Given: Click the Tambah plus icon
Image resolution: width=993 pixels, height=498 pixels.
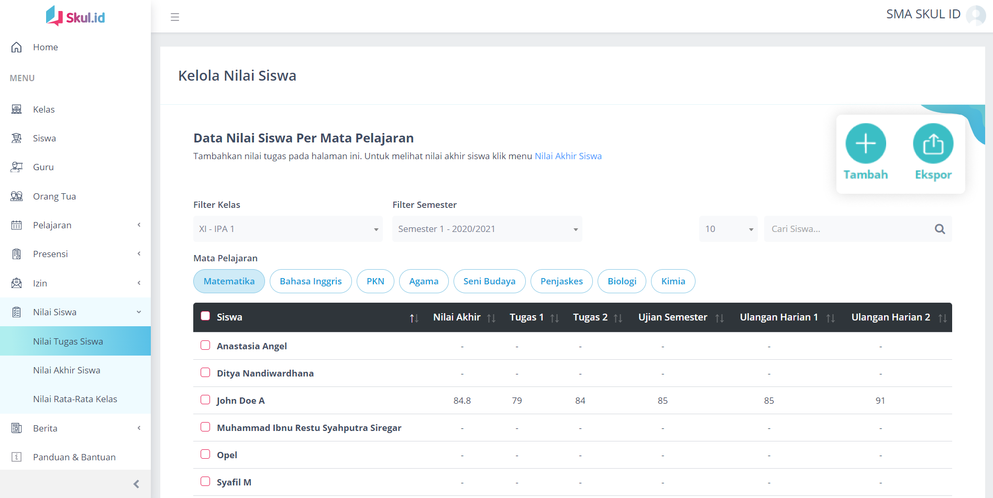Looking at the screenshot, I should (x=865, y=143).
